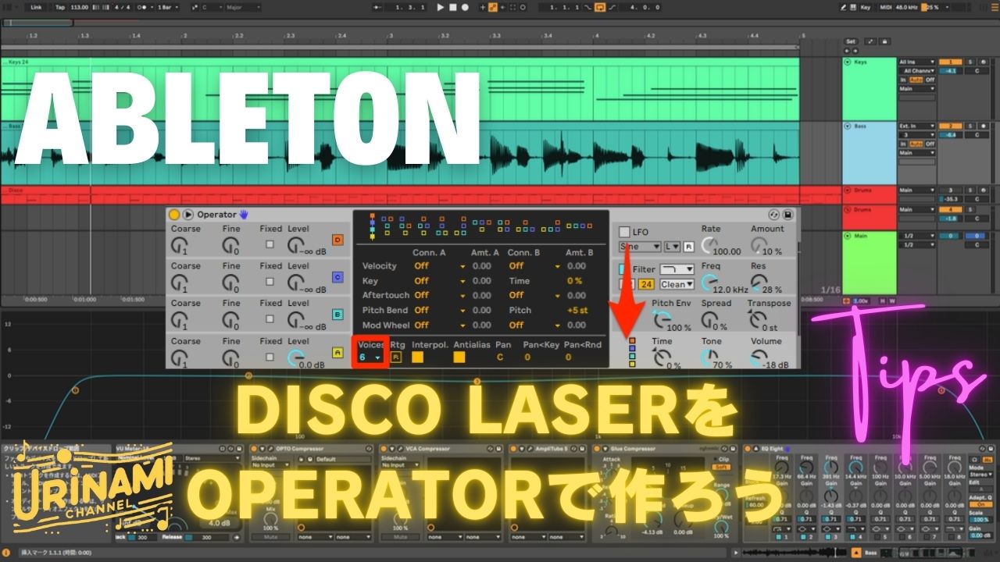Toggle the Loop switch in transport
The image size is (1000, 562).
(x=600, y=7)
